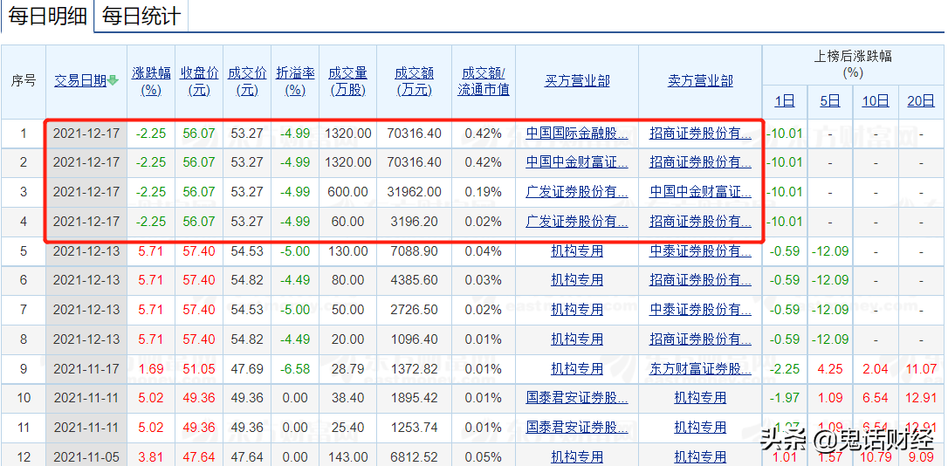Sort by 成交额/流通市值 column header
This screenshot has height=466, width=948.
pos(483,82)
